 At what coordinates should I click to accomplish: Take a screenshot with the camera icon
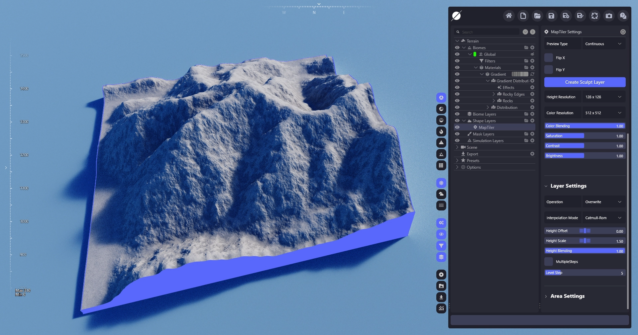(x=609, y=16)
